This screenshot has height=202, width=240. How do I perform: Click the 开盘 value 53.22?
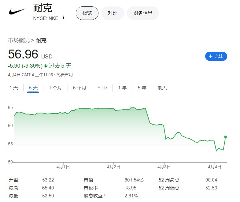tap(48, 180)
